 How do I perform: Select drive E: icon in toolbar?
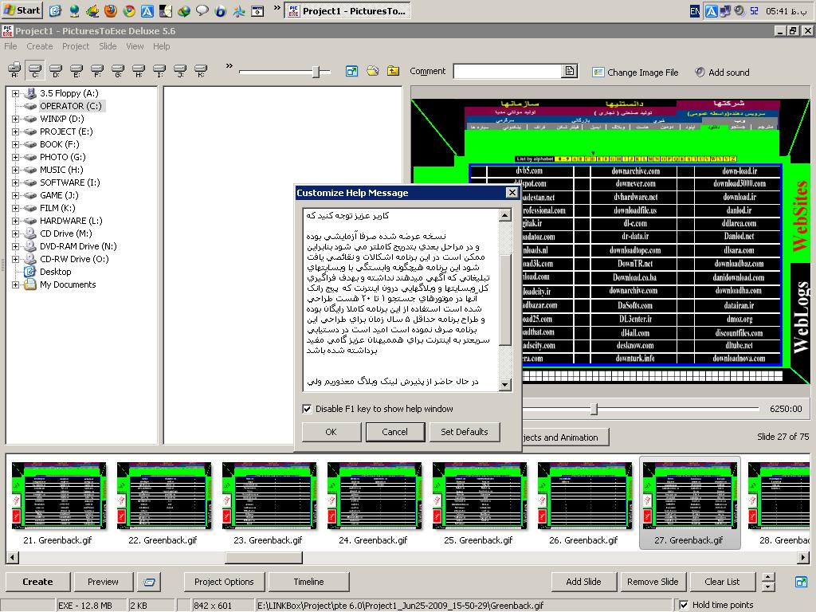pyautogui.click(x=76, y=70)
